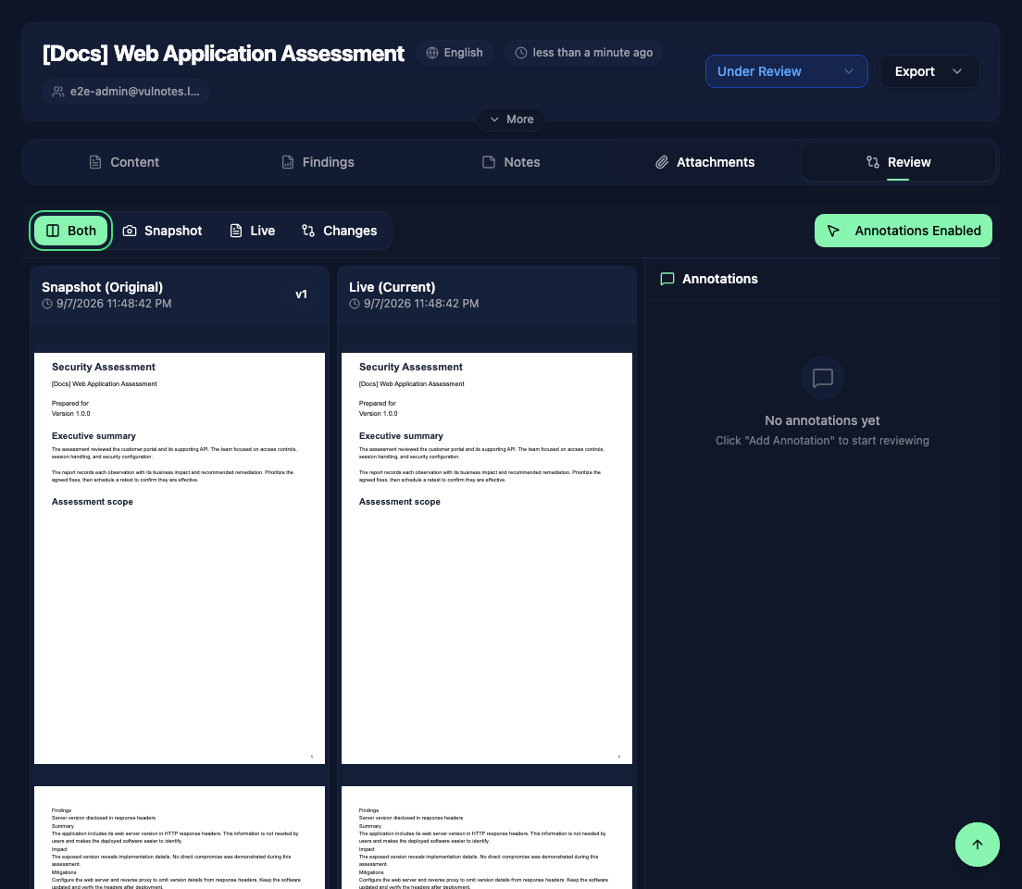This screenshot has height=889, width=1022.
Task: Click the clock icon beside last-updated time
Action: pyautogui.click(x=521, y=53)
